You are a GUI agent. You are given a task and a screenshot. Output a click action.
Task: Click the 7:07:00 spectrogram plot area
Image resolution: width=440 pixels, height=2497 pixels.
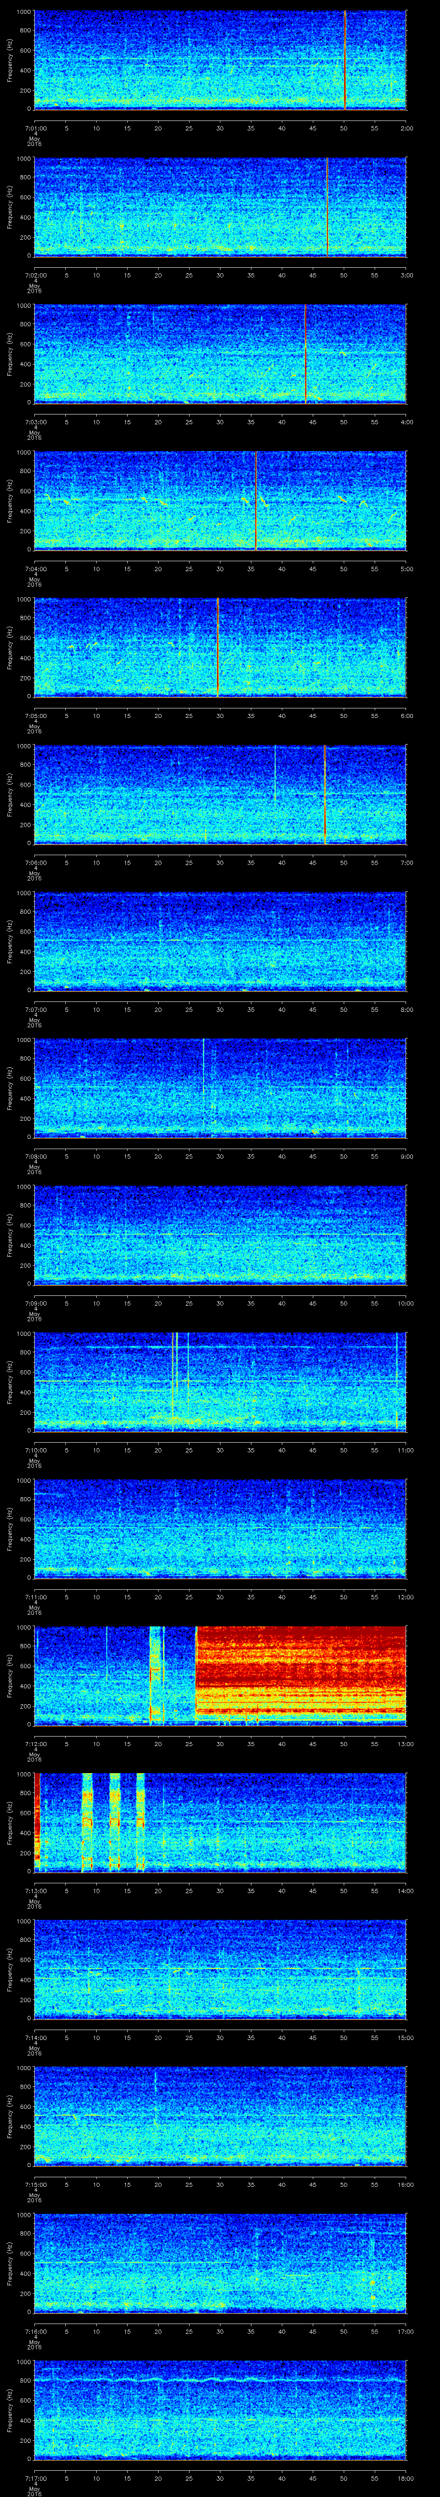(x=220, y=941)
